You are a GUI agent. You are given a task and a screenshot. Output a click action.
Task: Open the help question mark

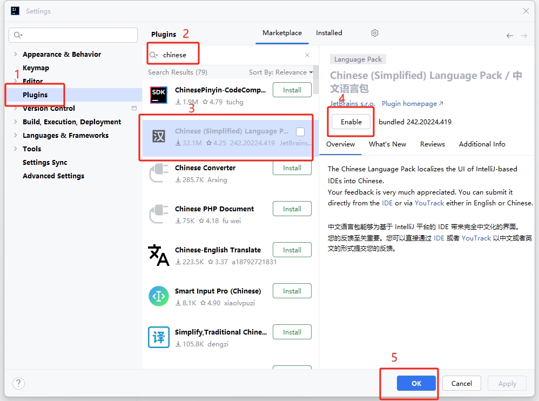tap(18, 383)
